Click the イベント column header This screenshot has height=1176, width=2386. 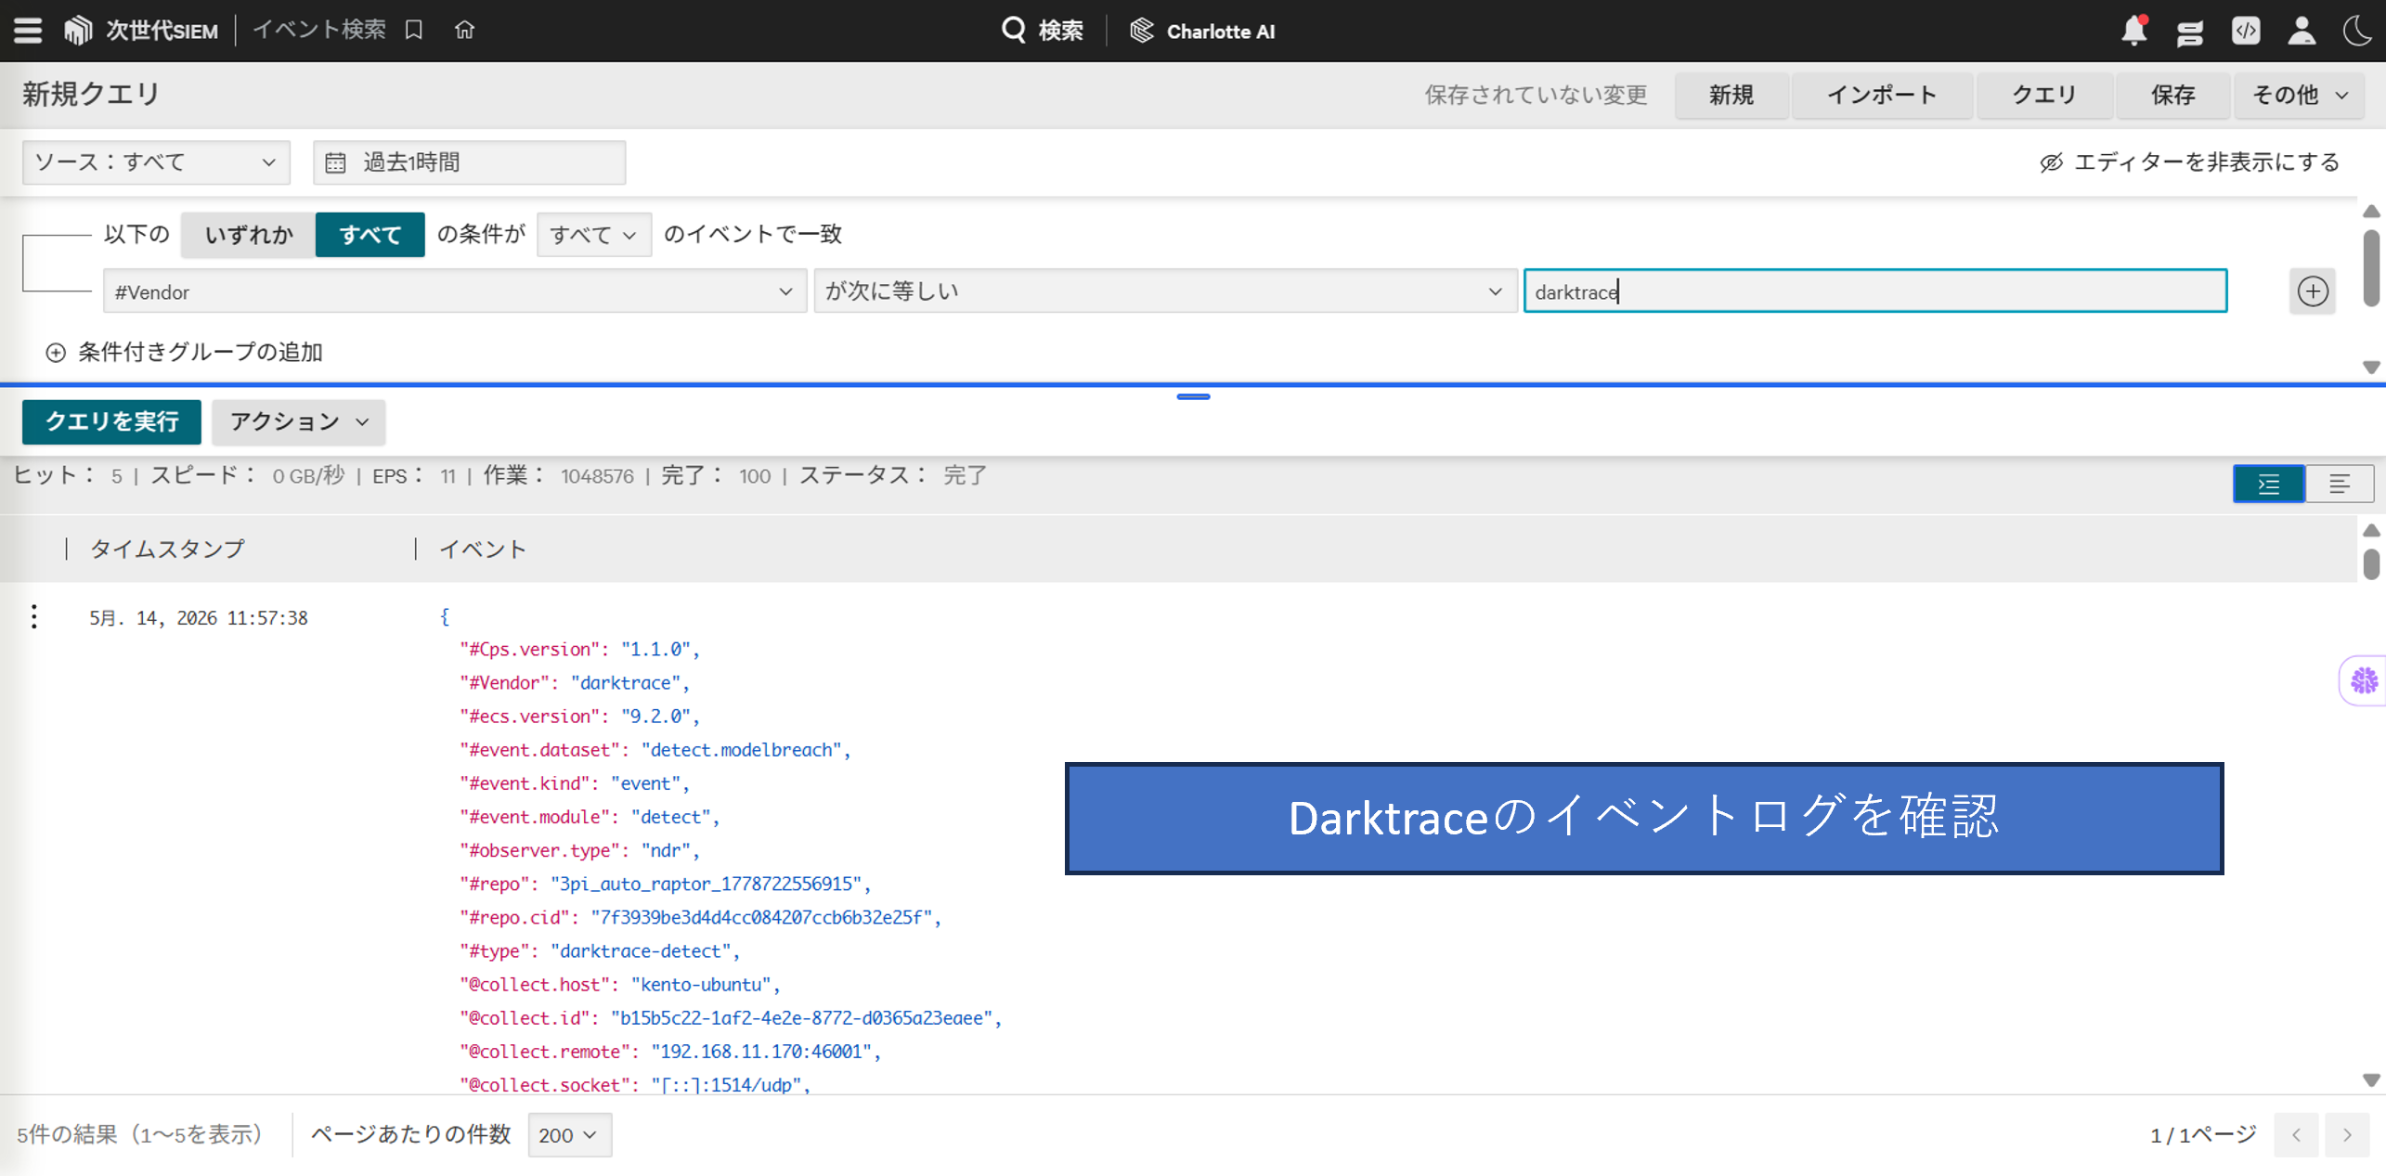(482, 549)
